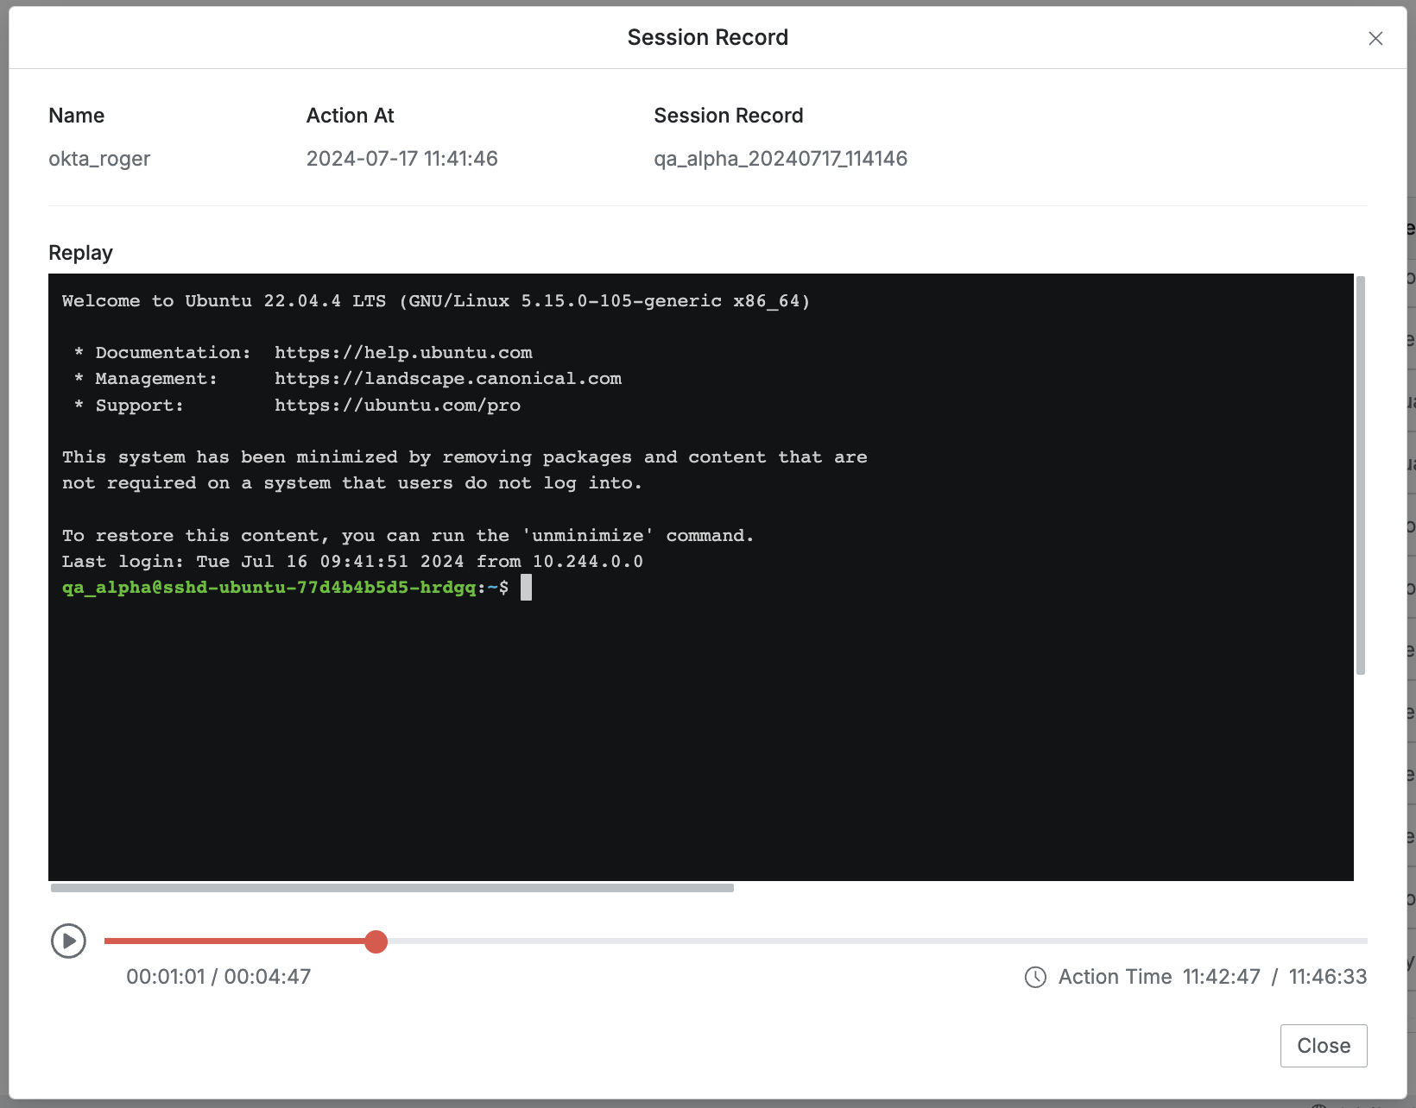Screen dimensions: 1416x1108
Task: Click the 2024-07-17 11:41:46 action timestamp
Action: click(x=401, y=159)
